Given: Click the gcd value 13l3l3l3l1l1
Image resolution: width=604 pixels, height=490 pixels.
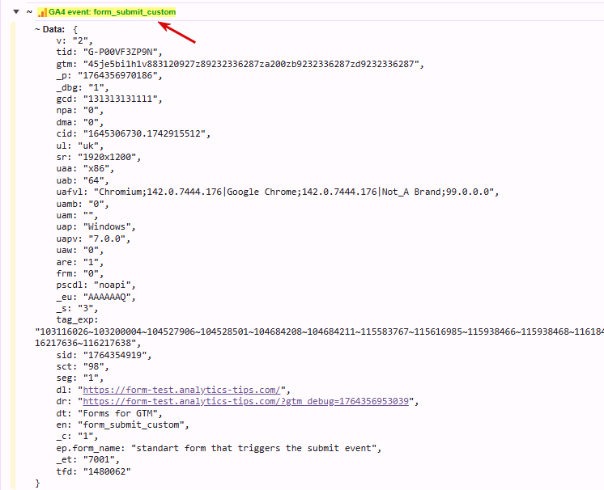Looking at the screenshot, I should point(120,99).
